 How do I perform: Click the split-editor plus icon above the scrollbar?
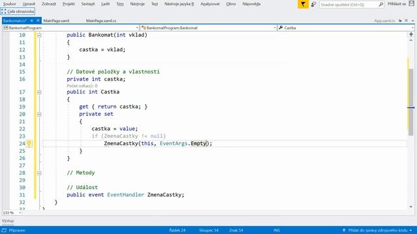click(411, 34)
